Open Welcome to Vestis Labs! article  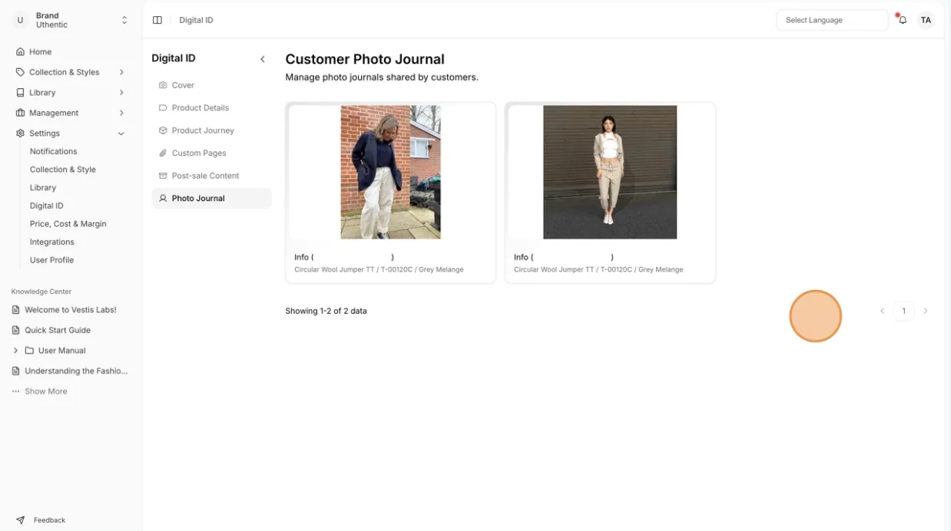point(71,310)
